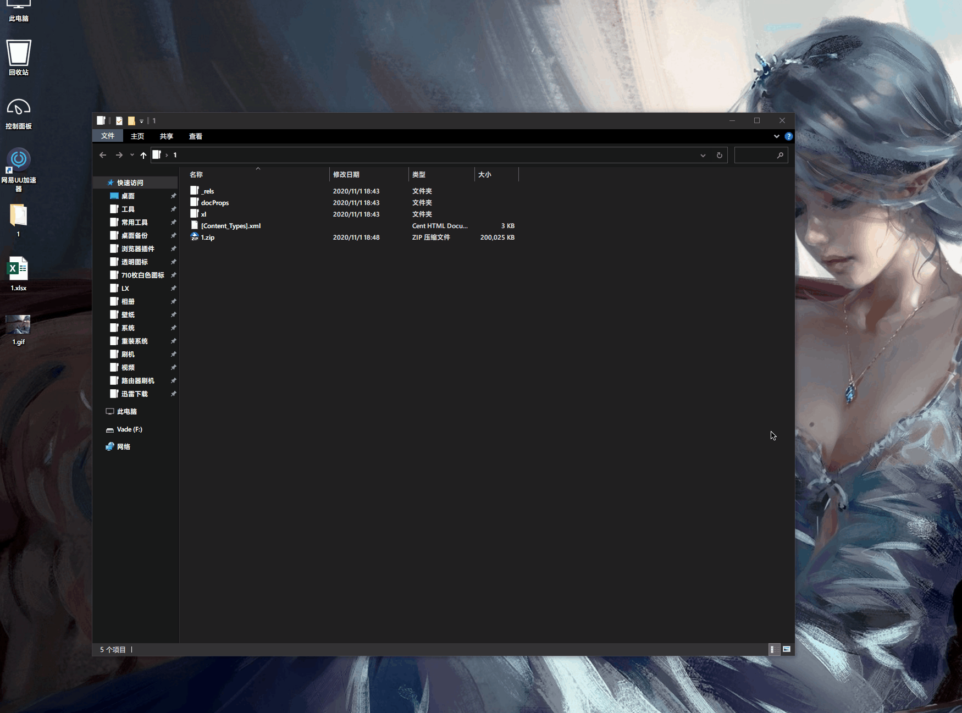Viewport: 962px width, 713px height.
Task: Click the 1 breadcrumb in address bar
Action: (175, 155)
